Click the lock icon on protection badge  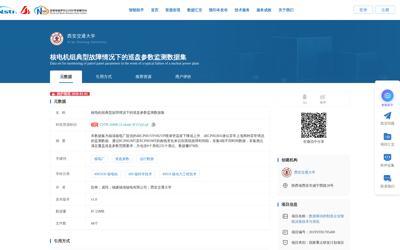pyautogui.click(x=53, y=94)
